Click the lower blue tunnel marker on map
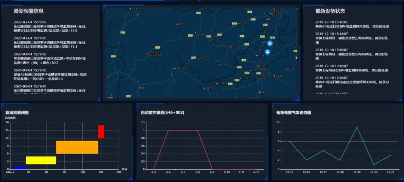 click(267, 52)
